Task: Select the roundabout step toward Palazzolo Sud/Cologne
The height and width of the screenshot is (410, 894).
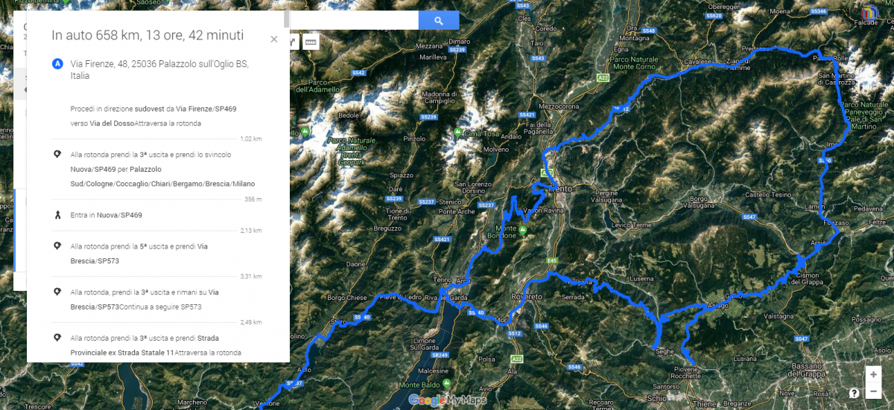Action: pyautogui.click(x=156, y=168)
